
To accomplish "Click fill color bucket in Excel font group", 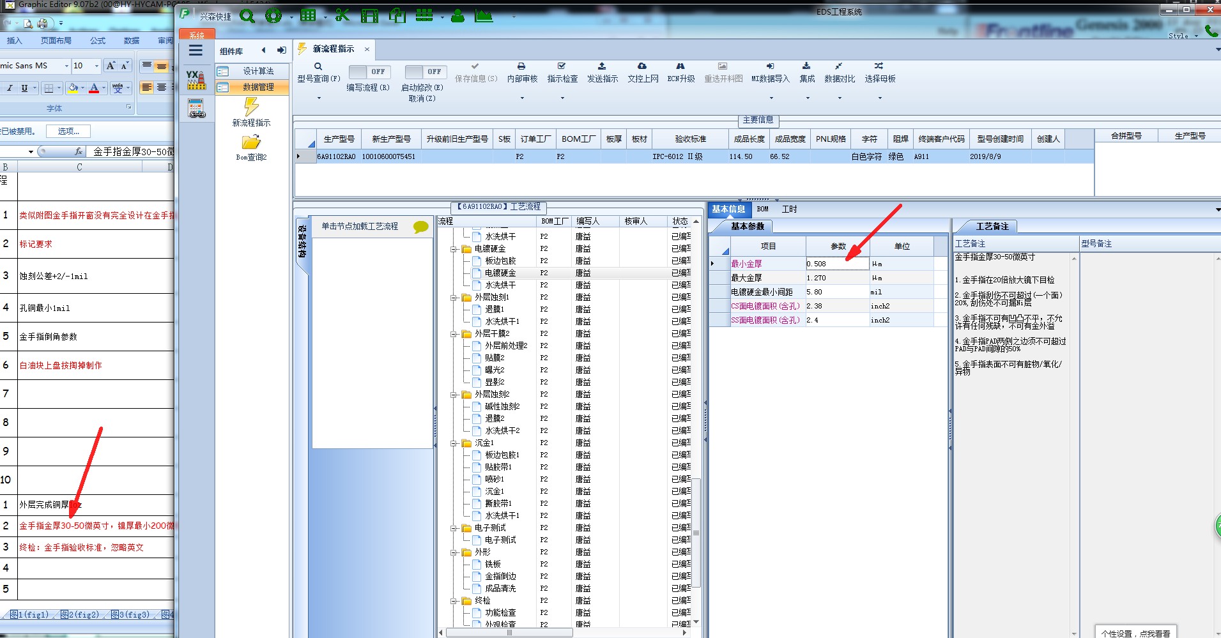I will tap(73, 87).
